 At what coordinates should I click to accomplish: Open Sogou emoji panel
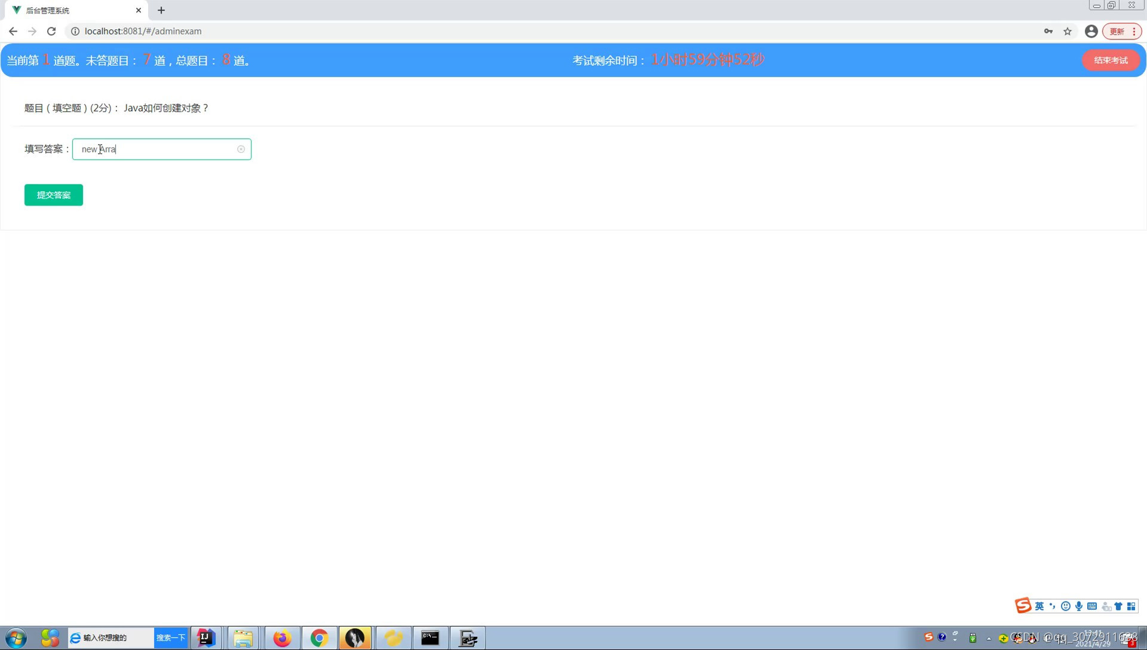[x=1066, y=606]
